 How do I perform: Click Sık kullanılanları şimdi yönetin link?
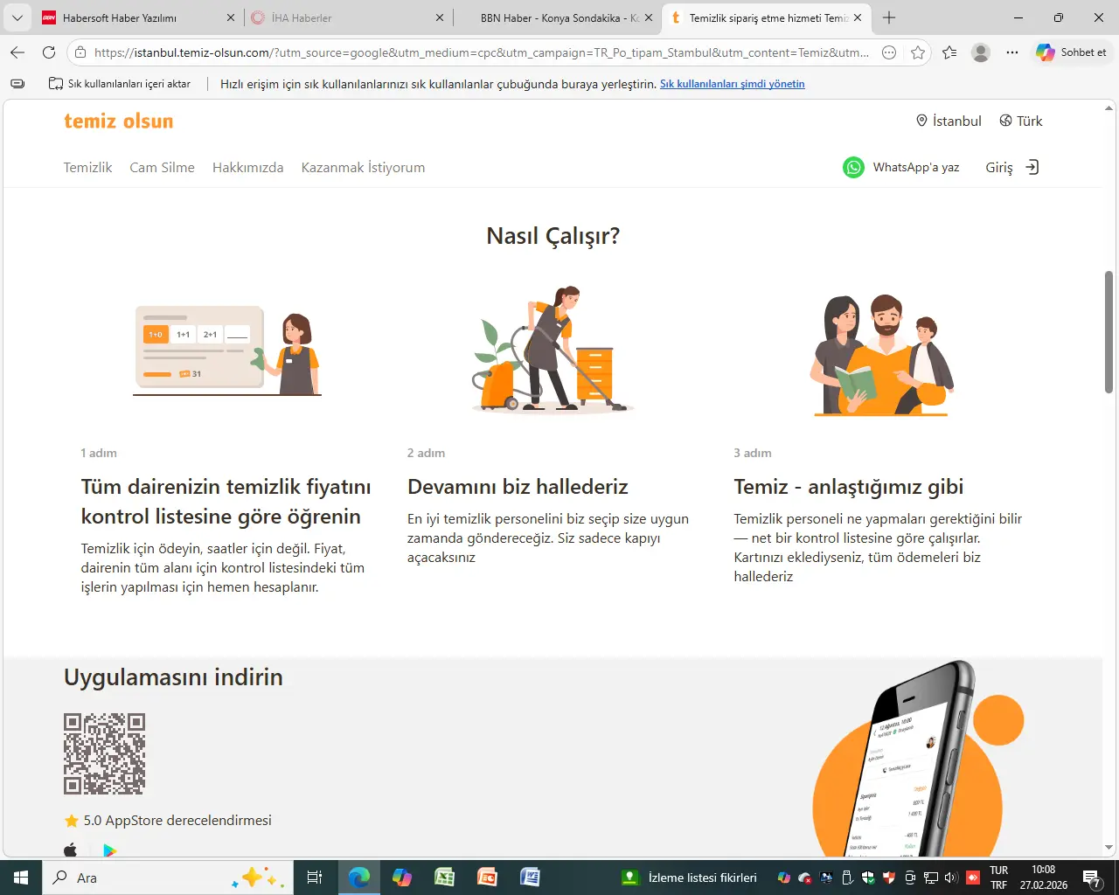pos(732,84)
